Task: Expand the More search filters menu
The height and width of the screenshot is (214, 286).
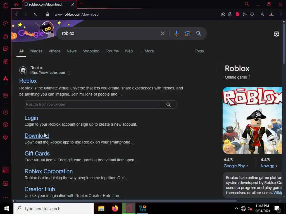Action: point(147,51)
